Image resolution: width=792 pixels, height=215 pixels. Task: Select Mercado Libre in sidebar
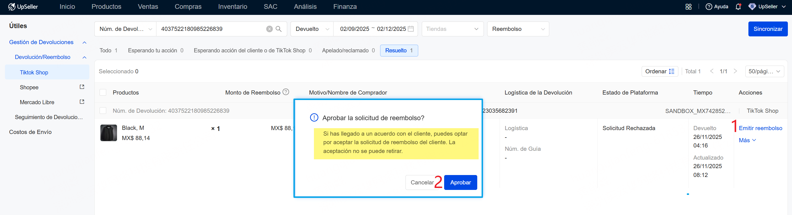(x=37, y=102)
